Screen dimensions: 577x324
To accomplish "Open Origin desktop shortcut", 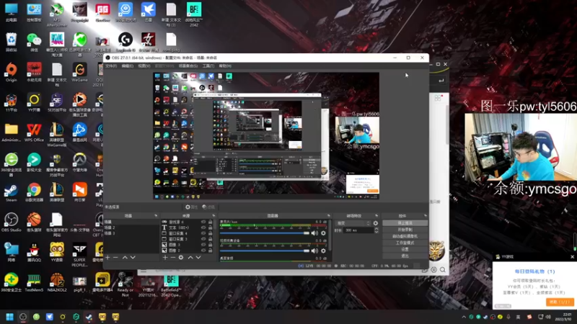I will tap(11, 73).
